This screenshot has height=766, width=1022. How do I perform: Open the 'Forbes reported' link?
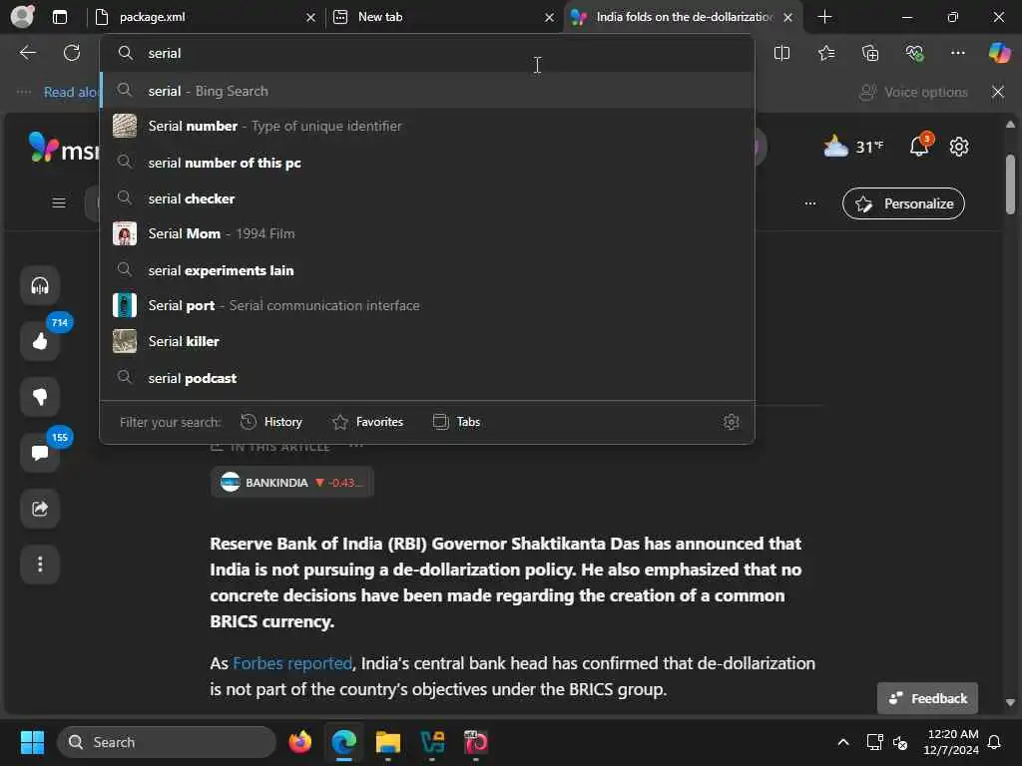tap(292, 663)
